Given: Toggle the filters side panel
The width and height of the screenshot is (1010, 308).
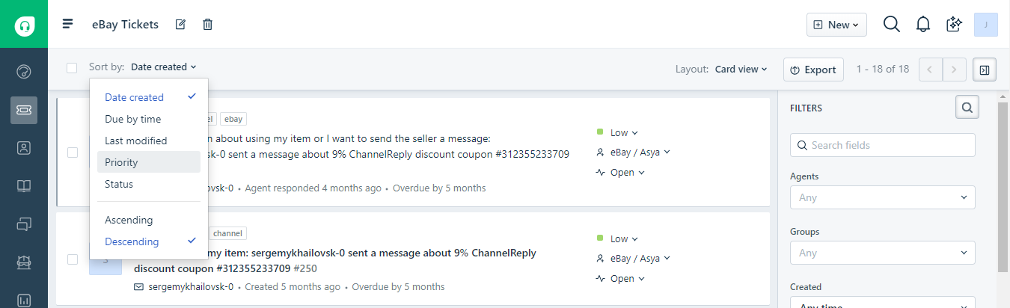Looking at the screenshot, I should pos(985,70).
